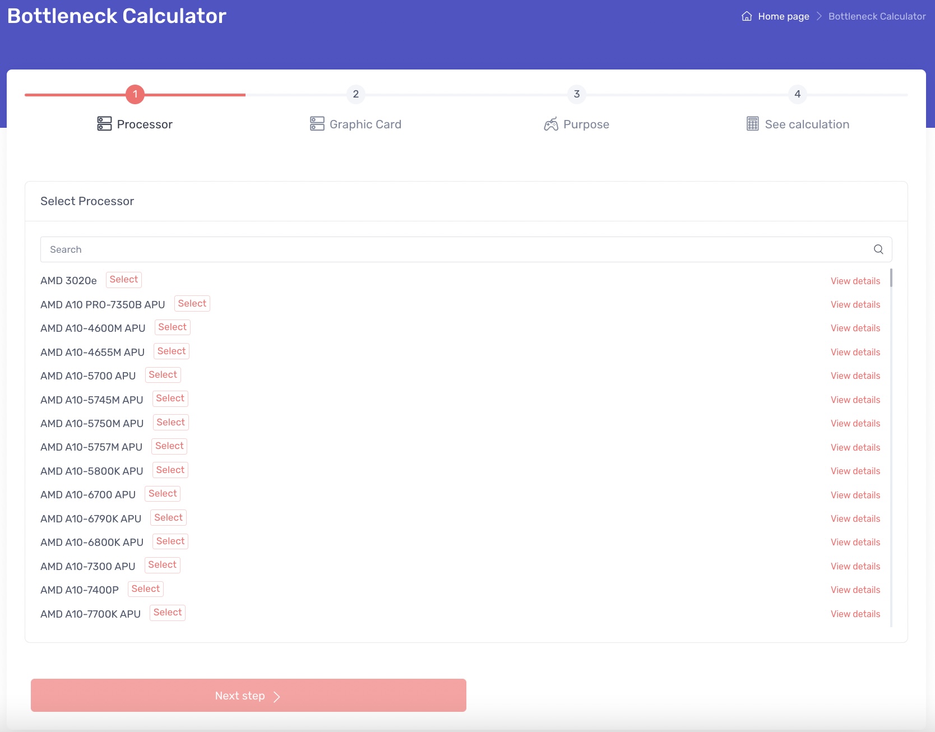View details for AMD A10-5750M APU
The width and height of the screenshot is (935, 732).
click(x=855, y=423)
